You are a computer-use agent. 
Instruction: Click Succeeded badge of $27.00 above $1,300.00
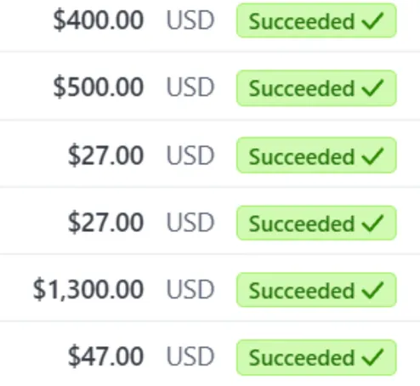(316, 223)
